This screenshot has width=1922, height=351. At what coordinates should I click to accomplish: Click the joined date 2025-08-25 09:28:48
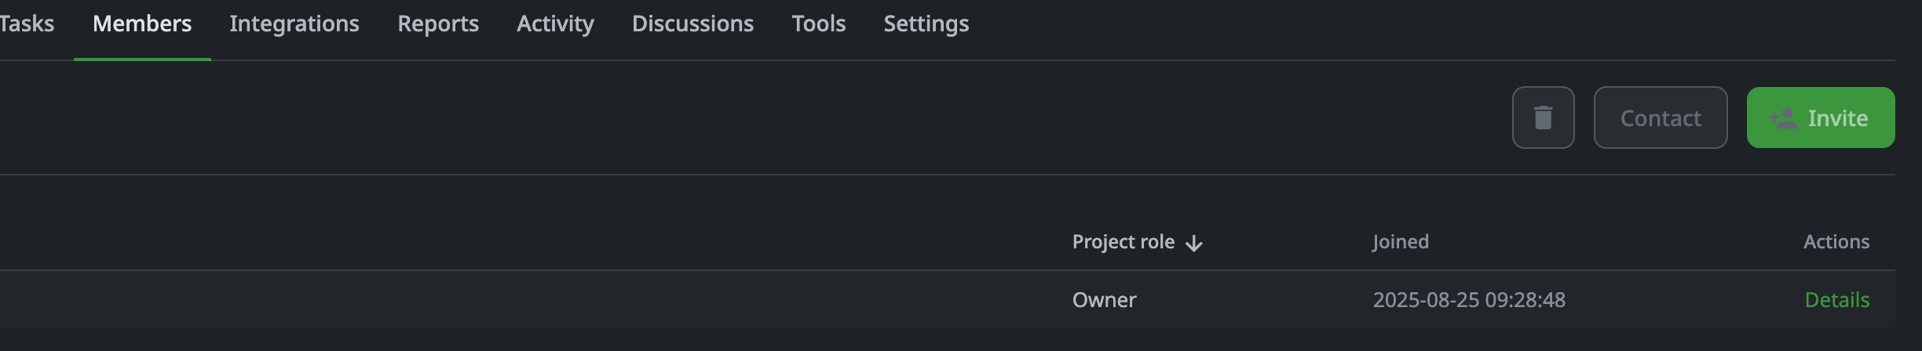coord(1469,300)
